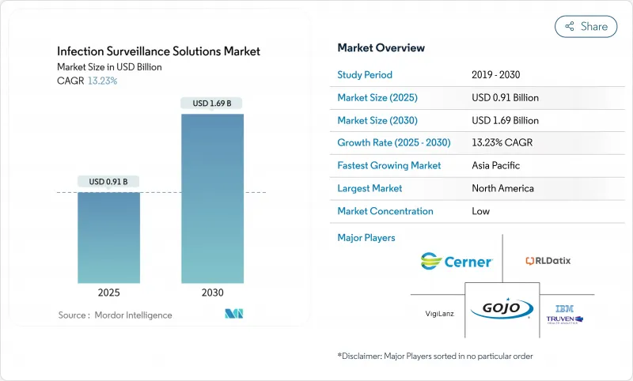Click the 2025 market size bar
Viewport: 633px width, 381px height.
point(108,237)
